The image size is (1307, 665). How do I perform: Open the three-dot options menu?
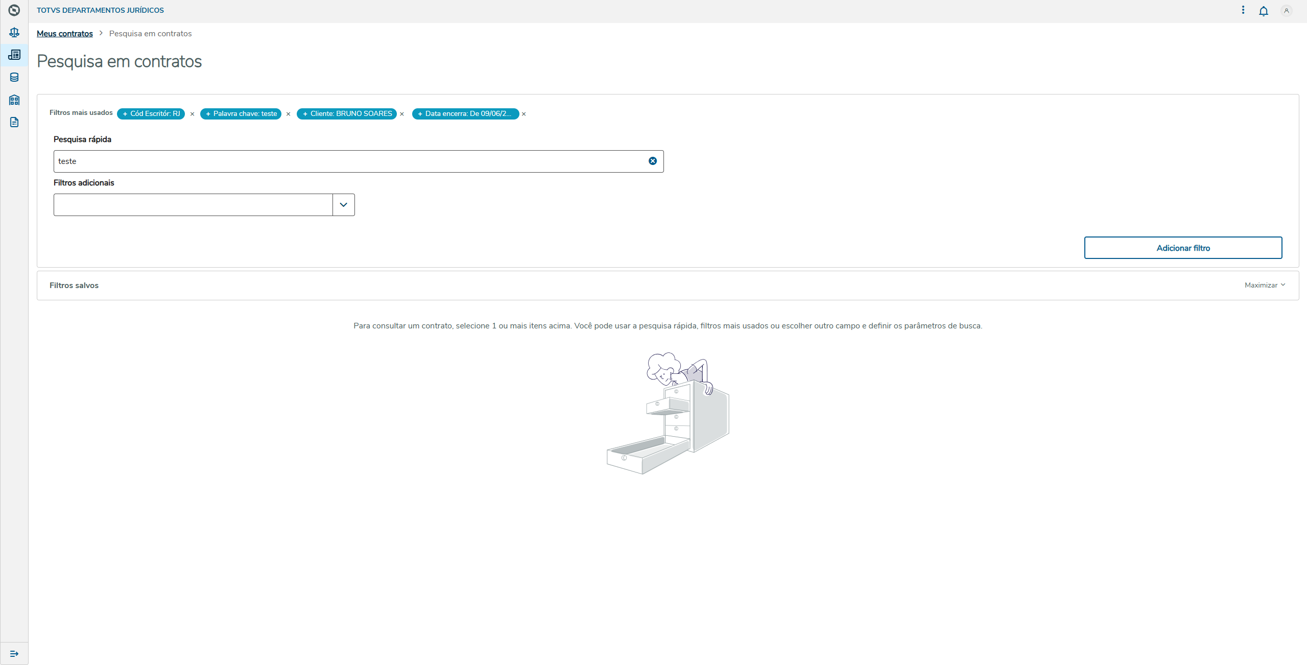[x=1243, y=10]
